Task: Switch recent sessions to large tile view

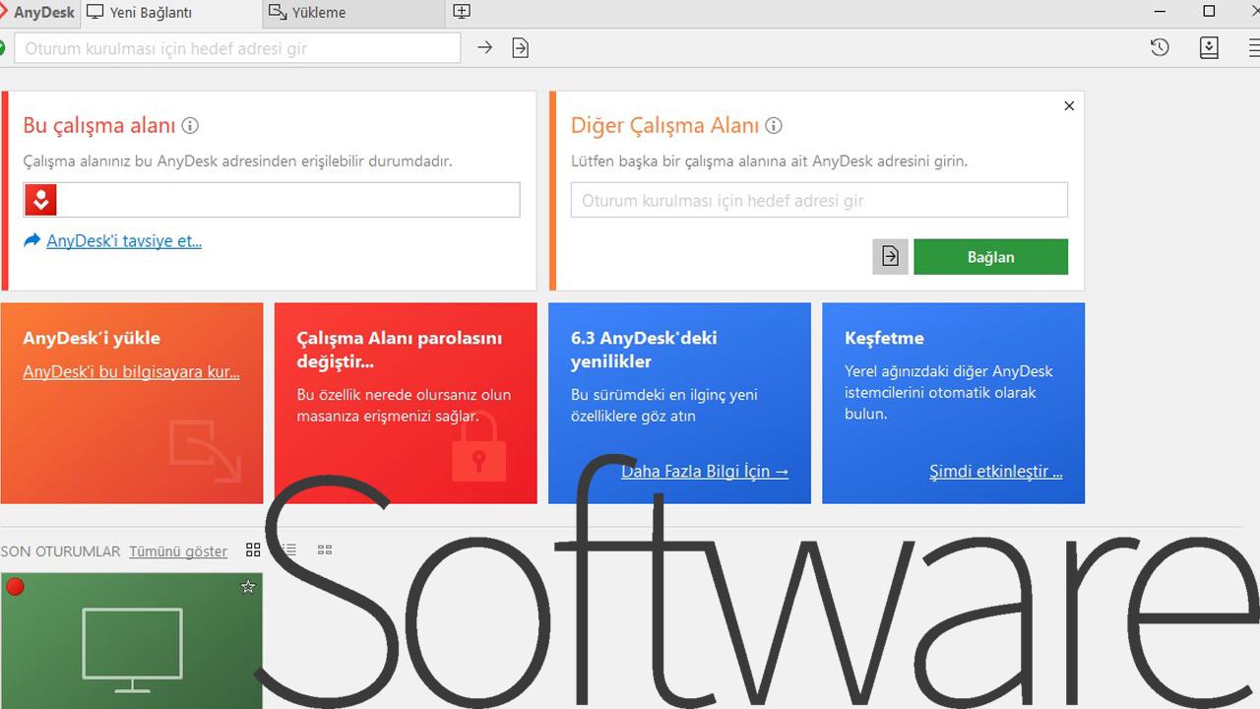Action: [x=253, y=550]
